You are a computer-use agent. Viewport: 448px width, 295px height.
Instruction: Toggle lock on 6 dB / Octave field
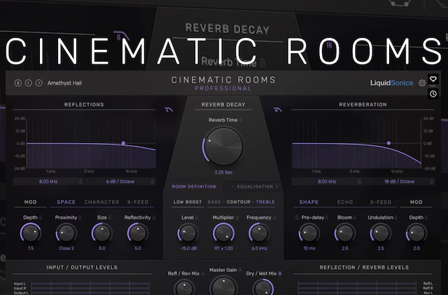tap(153, 181)
